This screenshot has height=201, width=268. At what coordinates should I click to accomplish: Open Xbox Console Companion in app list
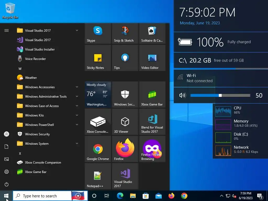point(48,162)
